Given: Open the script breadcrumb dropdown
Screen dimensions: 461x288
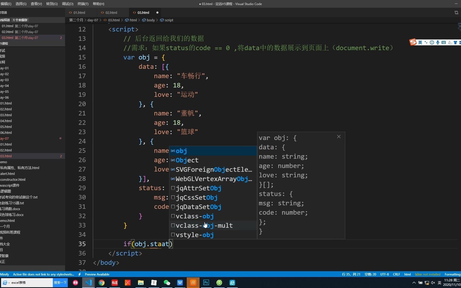Looking at the screenshot, I should (x=168, y=20).
